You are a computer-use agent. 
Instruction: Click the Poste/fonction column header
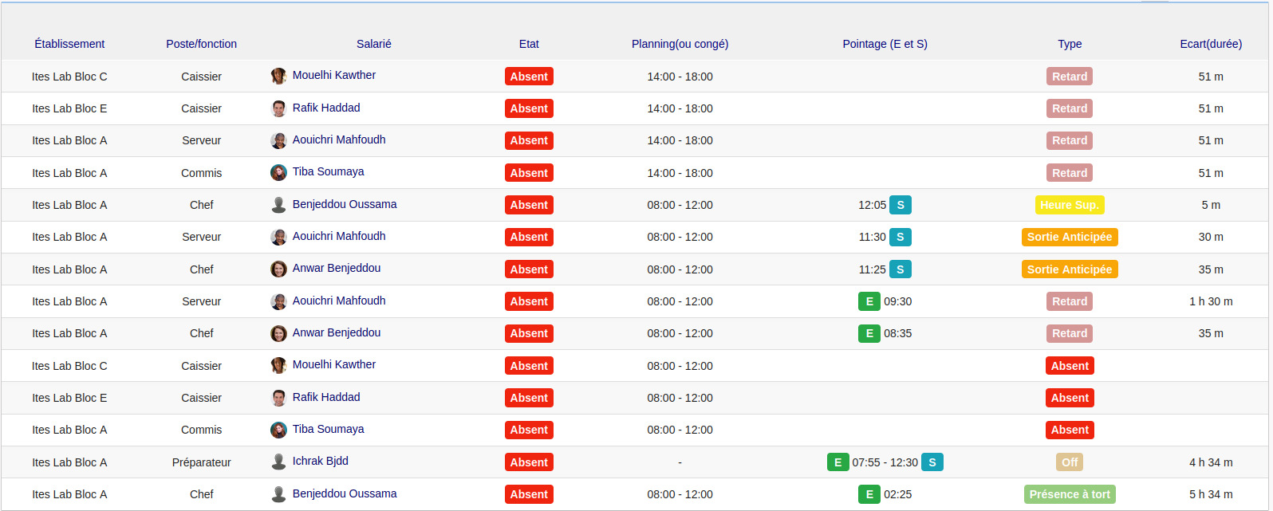pyautogui.click(x=201, y=44)
